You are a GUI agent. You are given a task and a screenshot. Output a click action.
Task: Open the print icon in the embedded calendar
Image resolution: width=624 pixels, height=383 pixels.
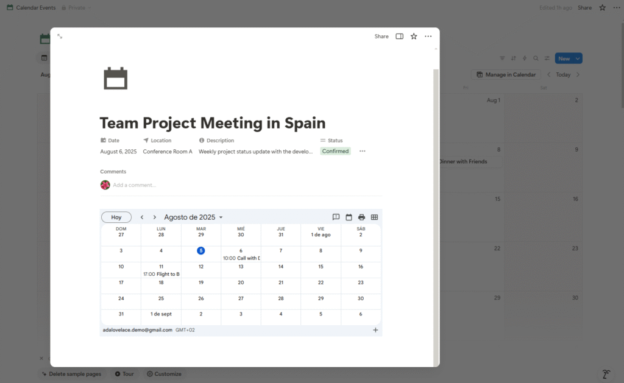coord(361,217)
